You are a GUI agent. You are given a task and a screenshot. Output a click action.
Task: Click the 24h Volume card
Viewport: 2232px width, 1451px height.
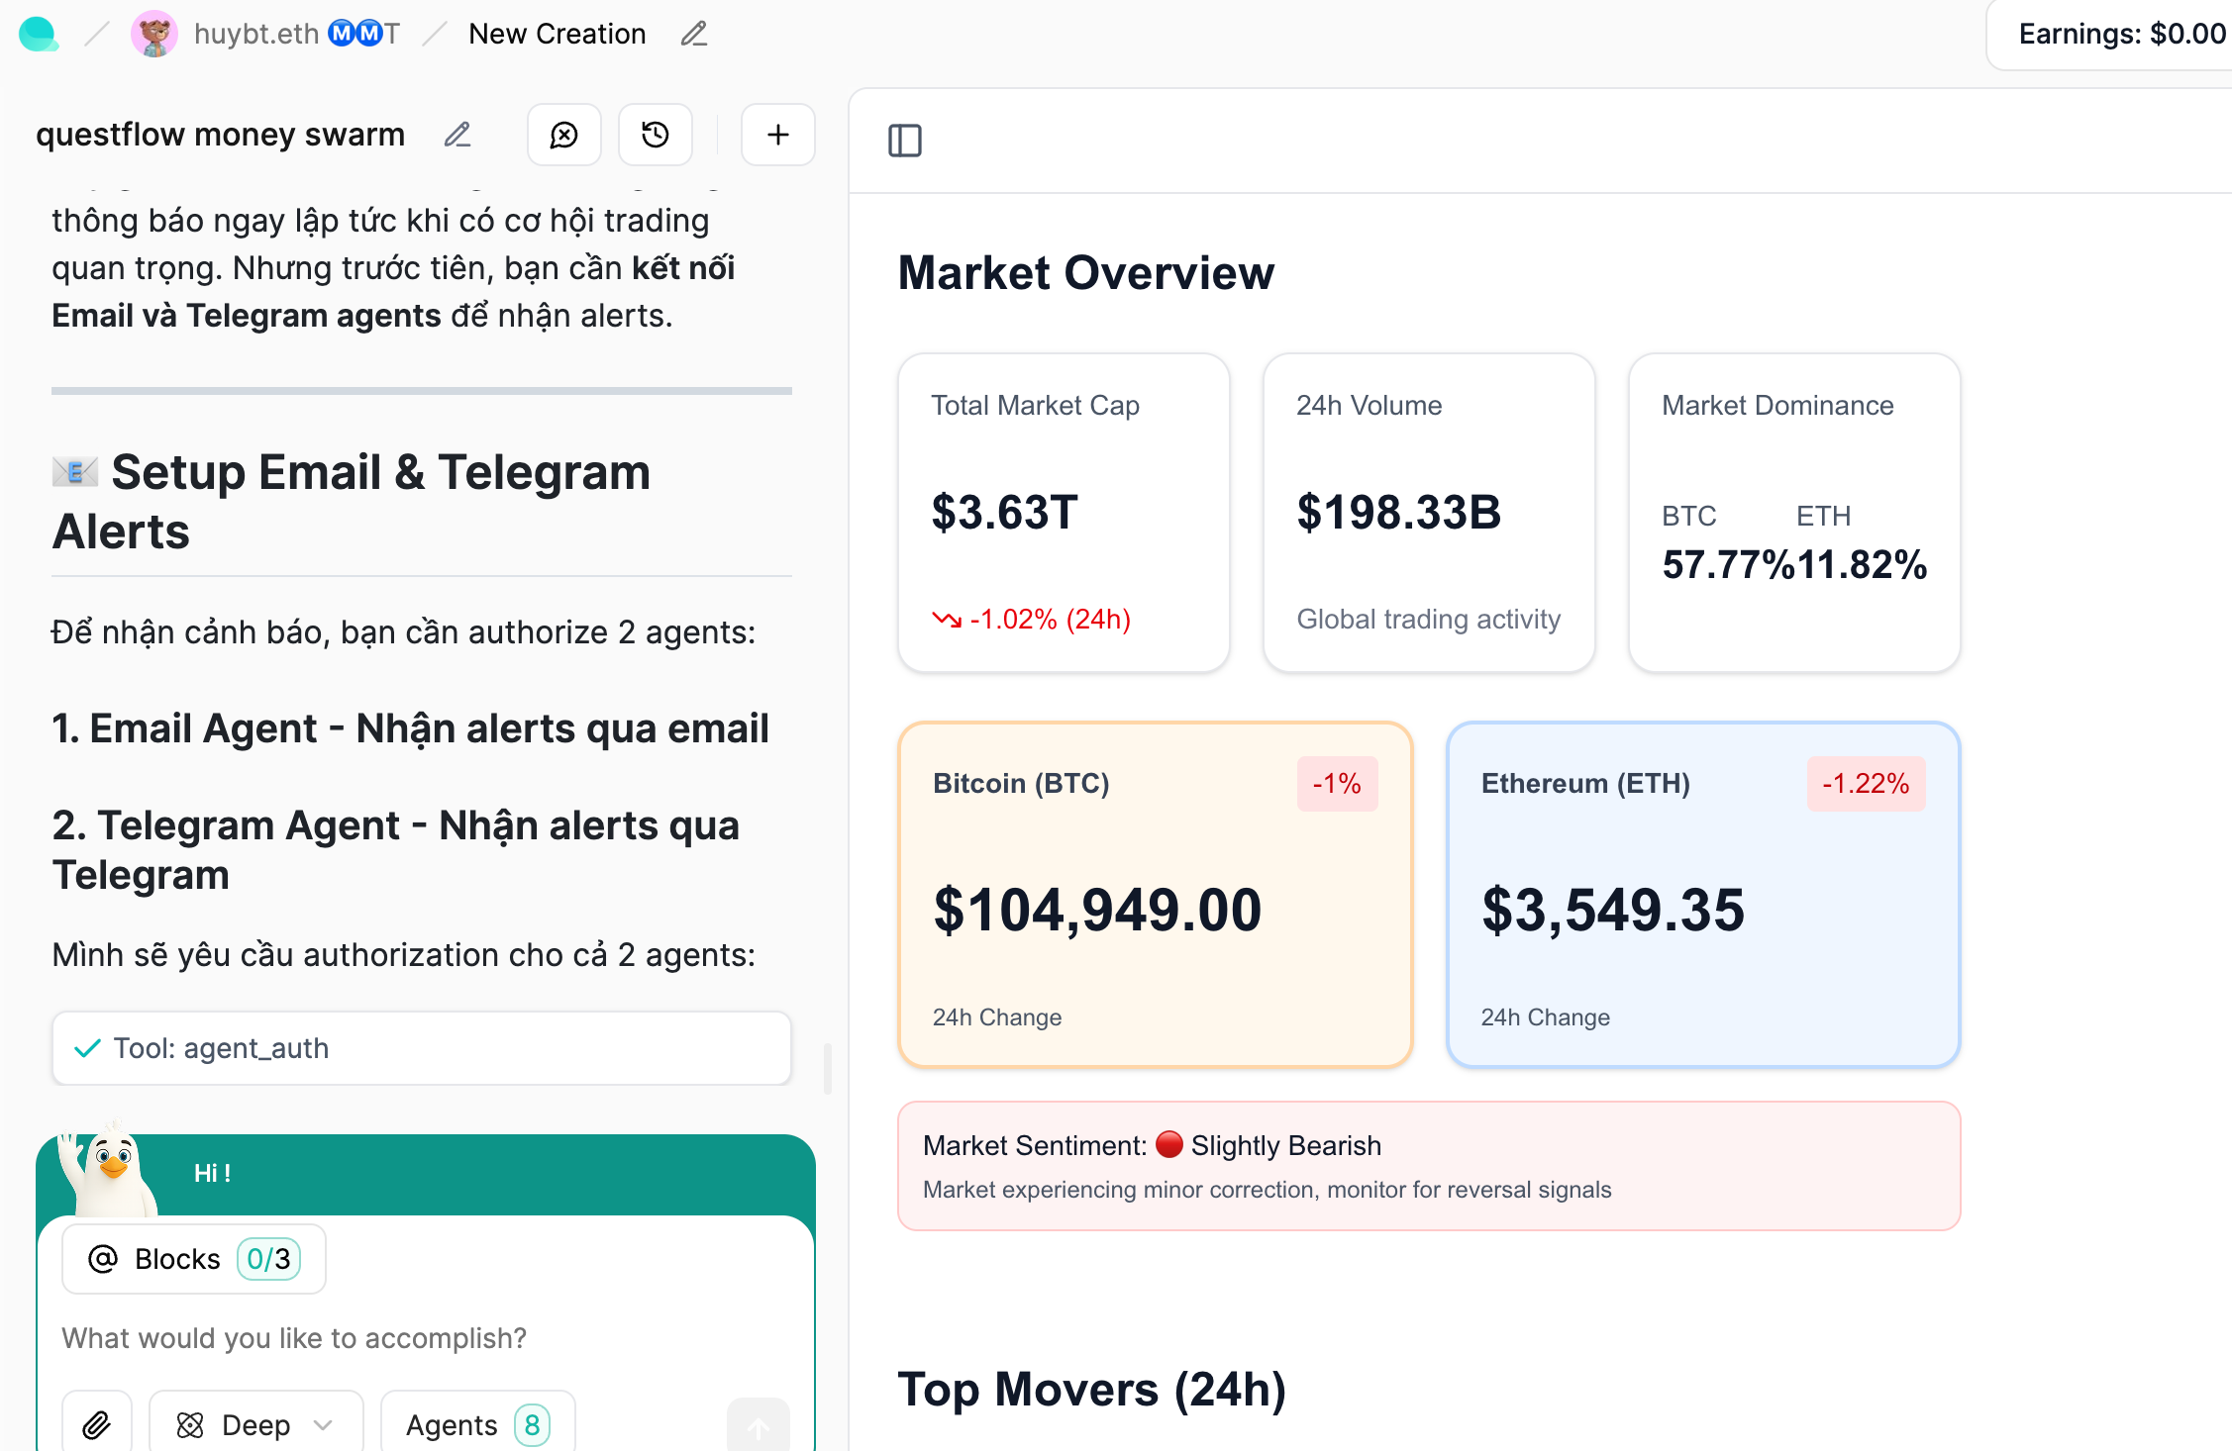pos(1429,513)
